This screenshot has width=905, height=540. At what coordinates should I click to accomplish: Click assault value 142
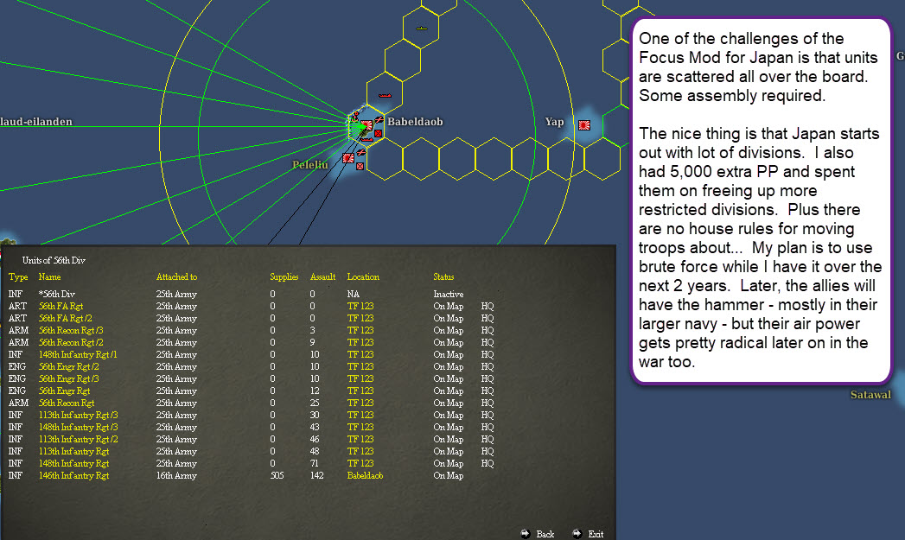(x=316, y=476)
